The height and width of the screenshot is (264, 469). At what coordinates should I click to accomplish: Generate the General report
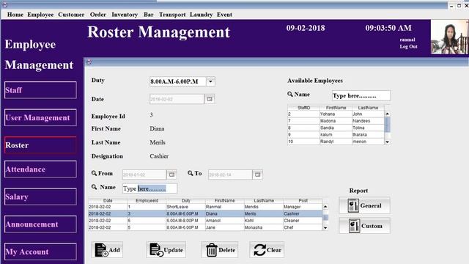coord(364,205)
